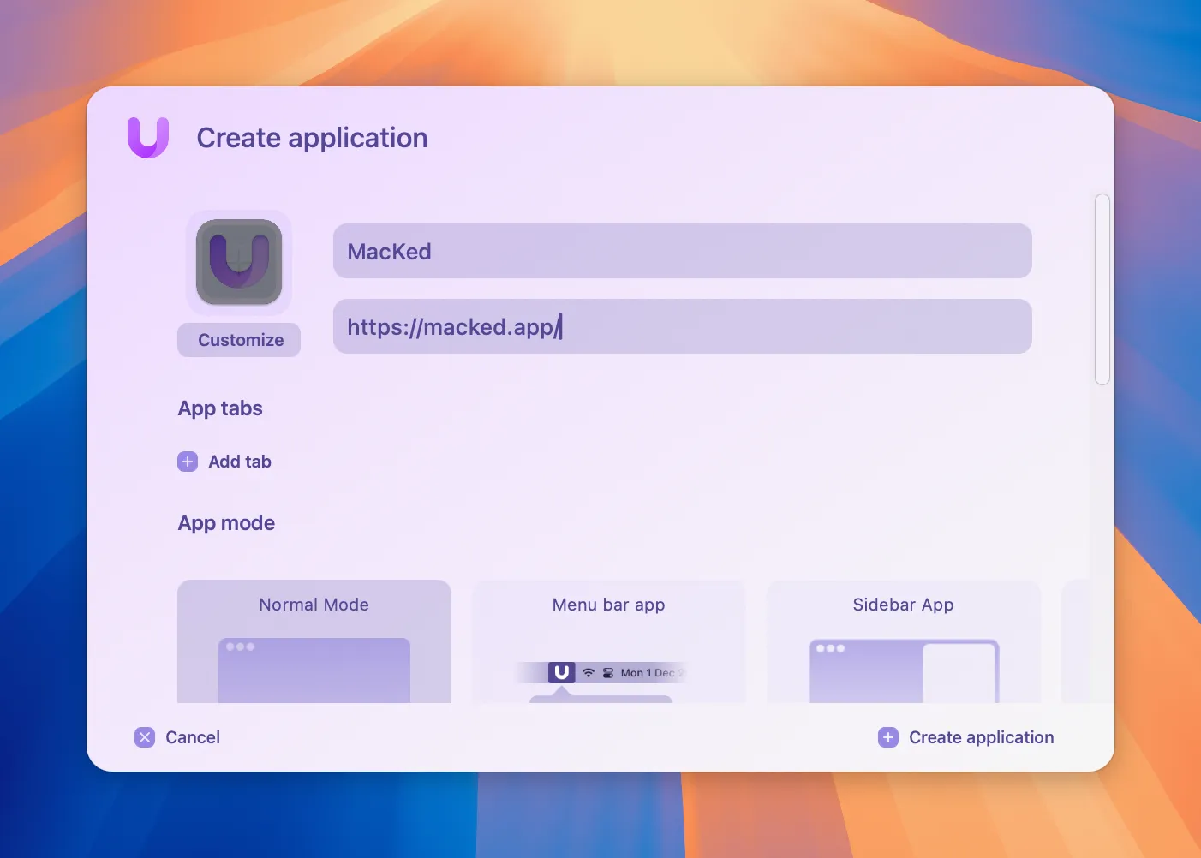Select the Normal Mode app mode card

click(x=314, y=641)
